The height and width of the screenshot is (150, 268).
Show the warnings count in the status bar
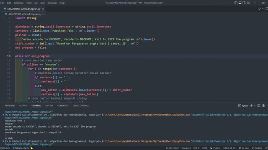(8, 148)
